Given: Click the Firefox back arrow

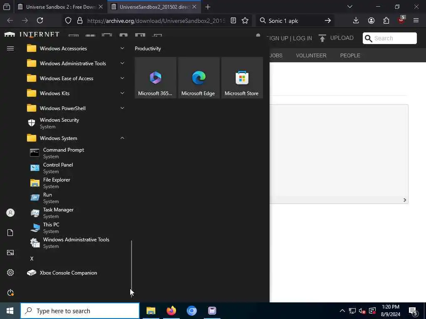Looking at the screenshot, I should coord(10,20).
